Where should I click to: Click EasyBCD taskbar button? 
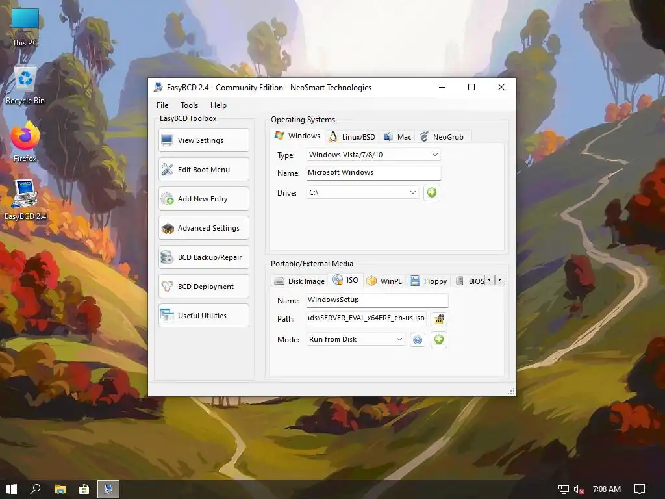pos(108,489)
